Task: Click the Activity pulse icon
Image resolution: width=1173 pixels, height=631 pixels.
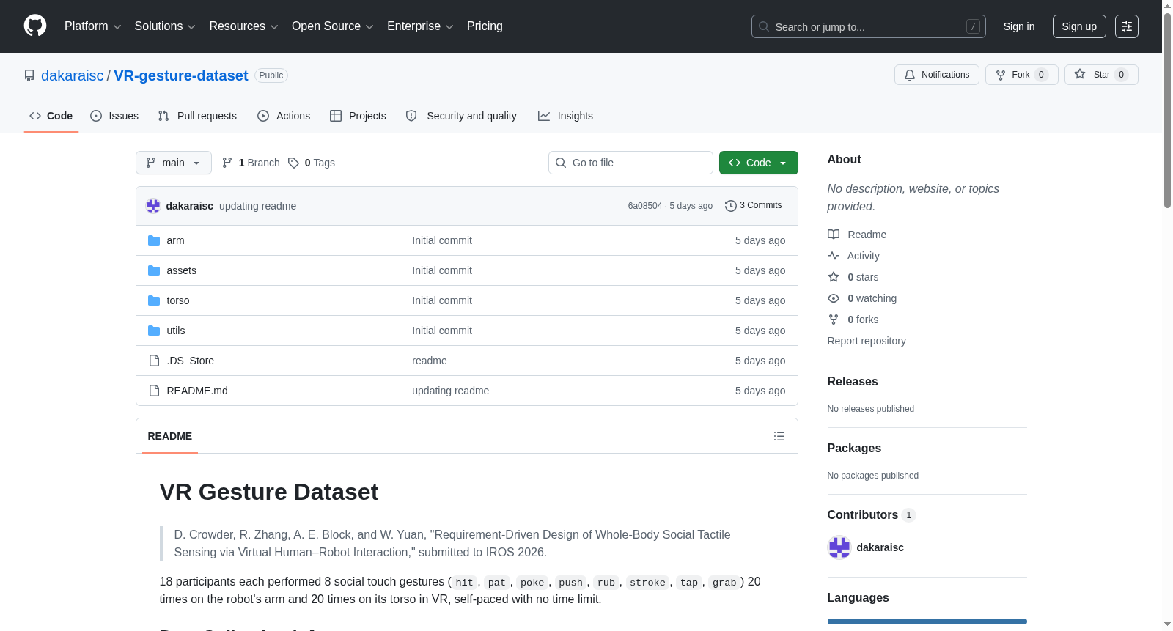Action: pos(834,256)
